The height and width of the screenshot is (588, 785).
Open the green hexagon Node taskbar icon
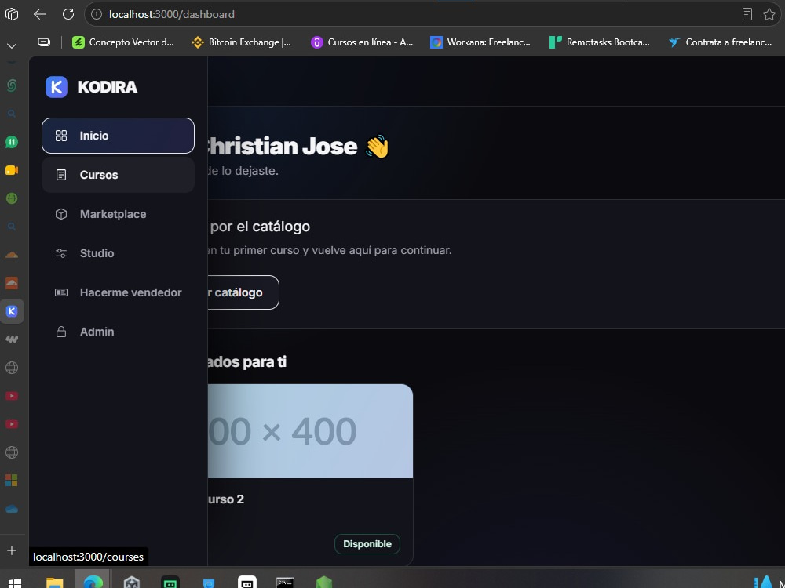pyautogui.click(x=324, y=583)
